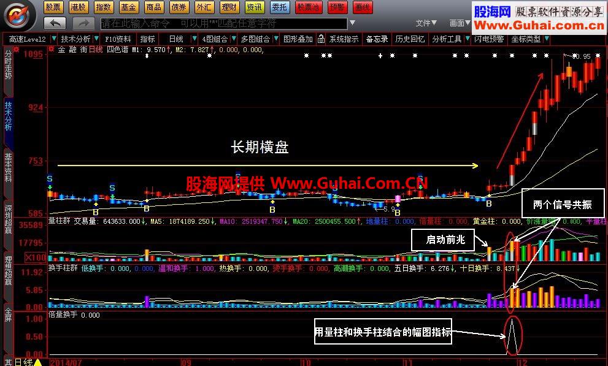Click the 指标 indicator button

point(147,38)
